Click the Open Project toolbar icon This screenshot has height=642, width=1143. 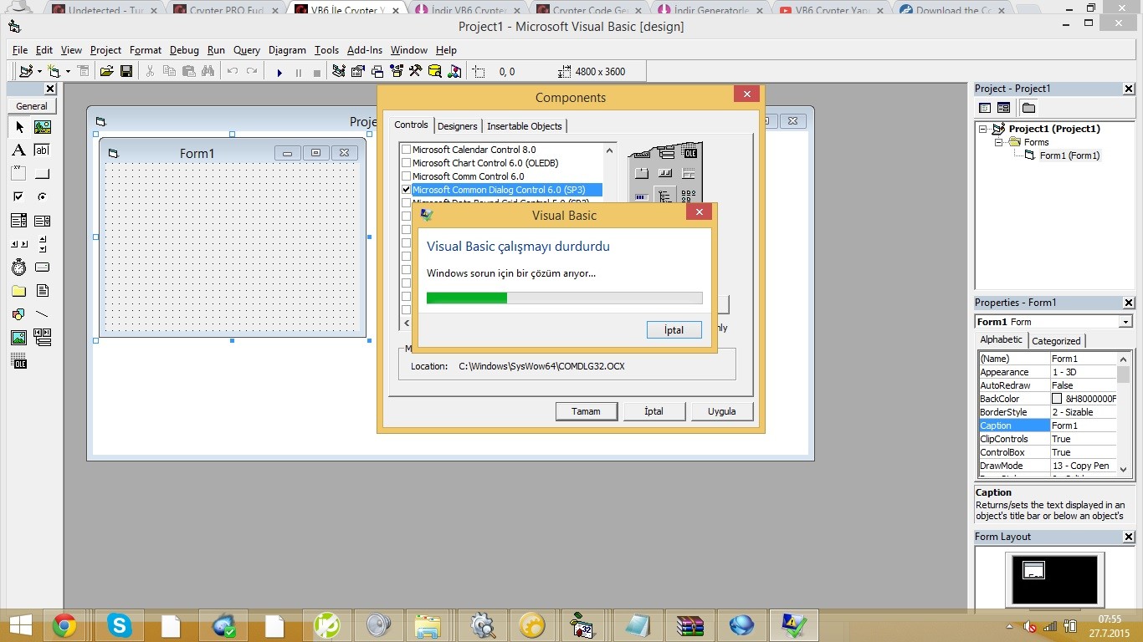[x=106, y=72]
